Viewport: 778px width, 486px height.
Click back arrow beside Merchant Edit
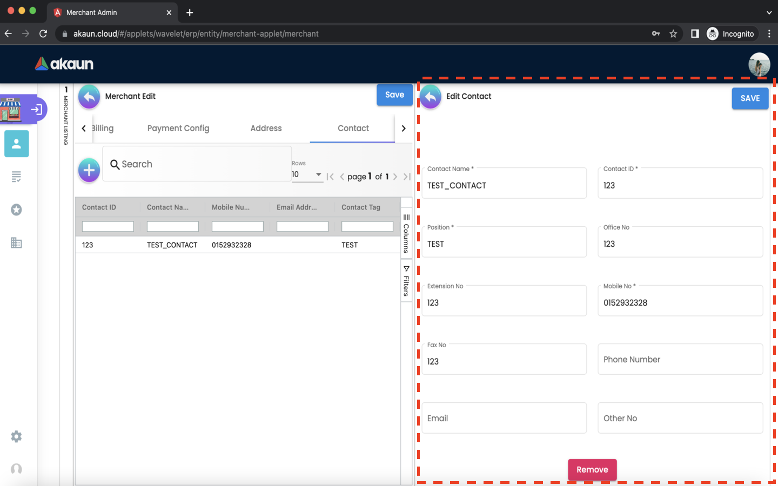click(89, 97)
